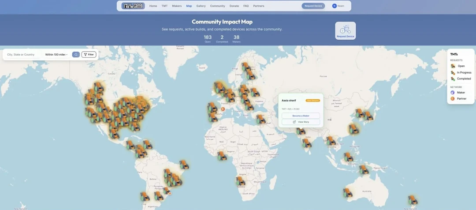This screenshot has height=210, width=476.
Task: Click the wheelchair Request Device tile
Action: [345, 30]
